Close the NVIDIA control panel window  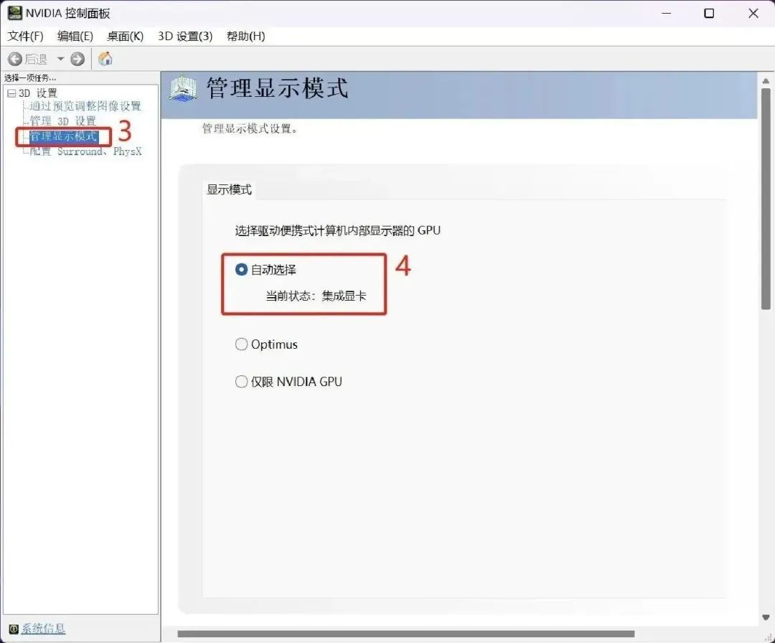tap(753, 14)
